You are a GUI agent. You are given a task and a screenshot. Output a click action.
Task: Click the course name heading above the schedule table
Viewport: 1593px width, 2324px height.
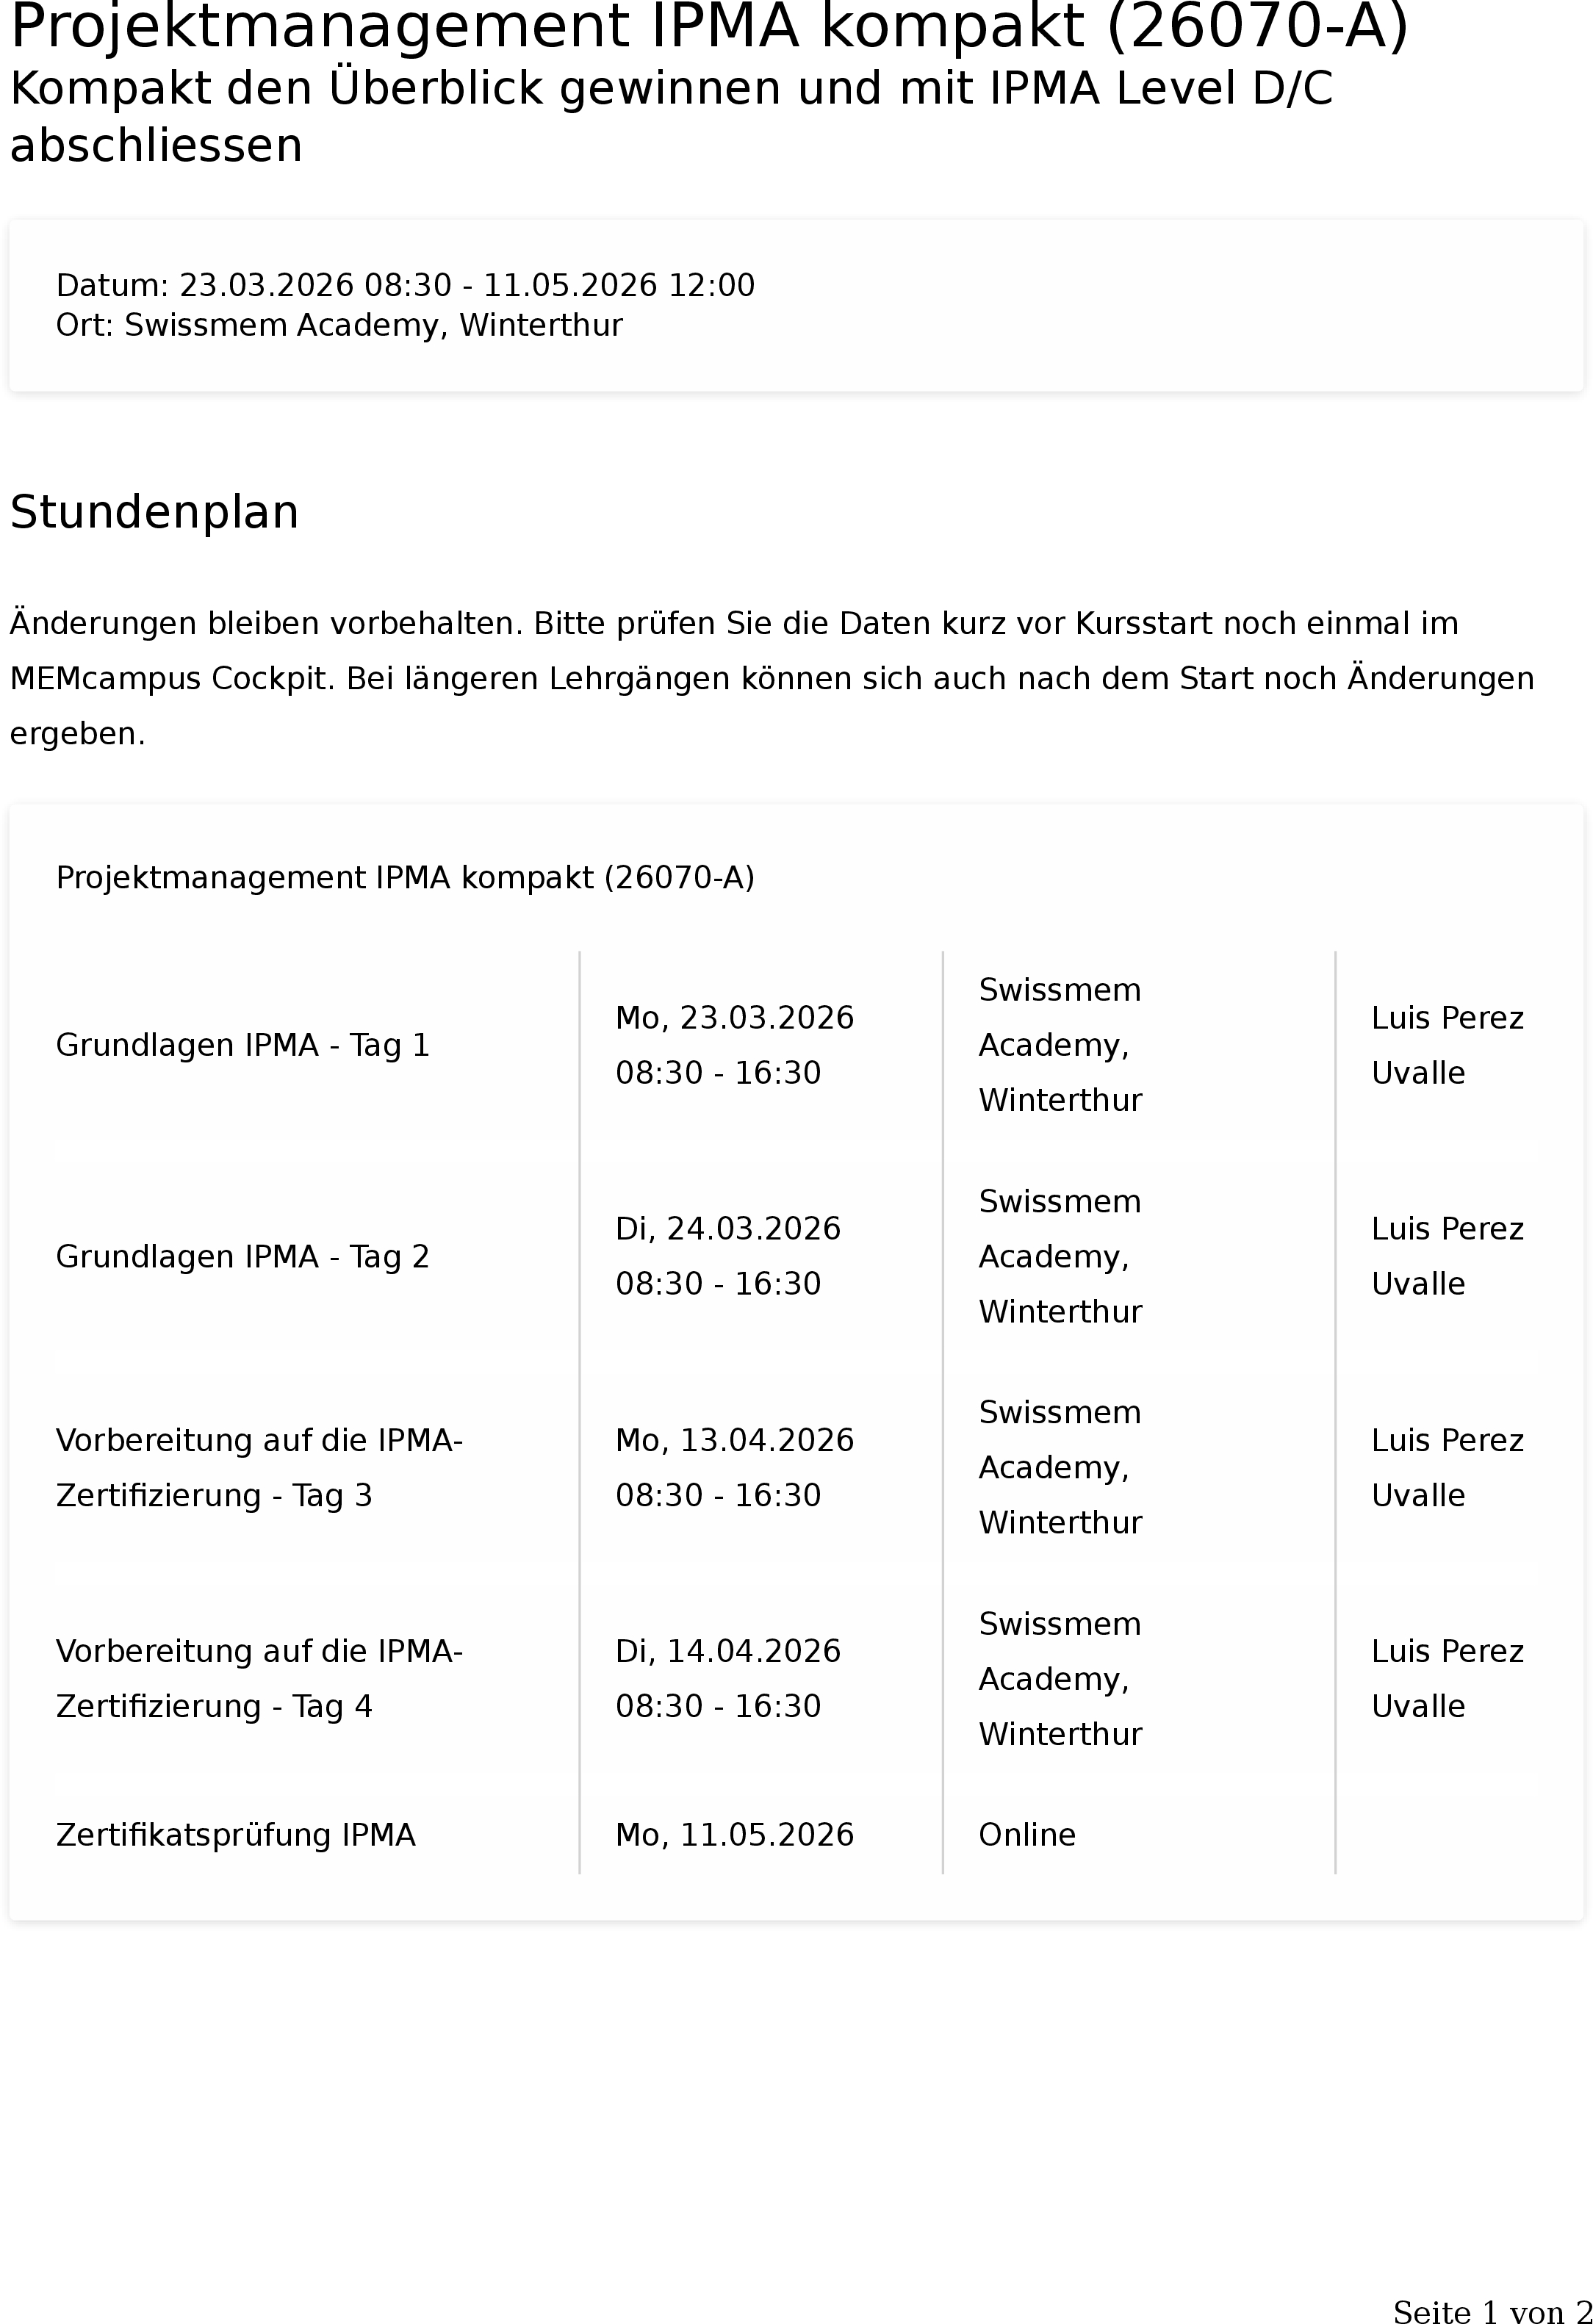tap(405, 877)
